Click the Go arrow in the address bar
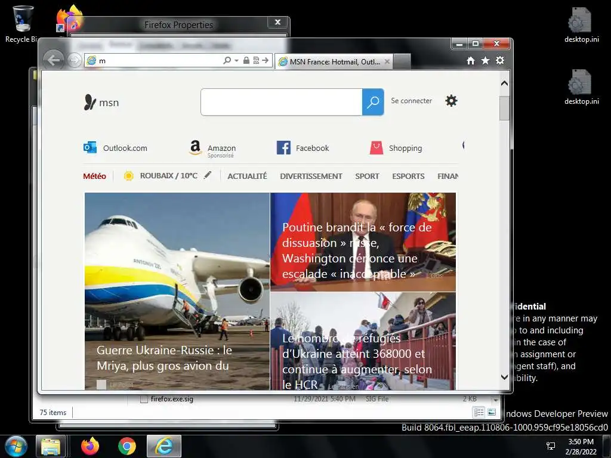The width and height of the screenshot is (611, 458). tap(266, 60)
